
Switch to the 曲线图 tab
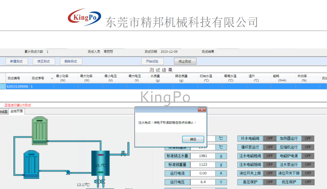click(4, 112)
